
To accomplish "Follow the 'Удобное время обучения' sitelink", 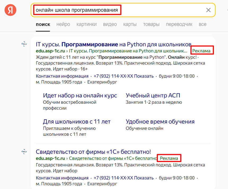I will click(x=160, y=122).
